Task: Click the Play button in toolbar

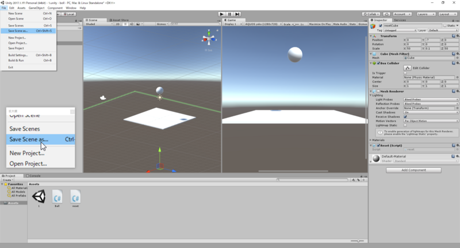Action: coord(222,14)
